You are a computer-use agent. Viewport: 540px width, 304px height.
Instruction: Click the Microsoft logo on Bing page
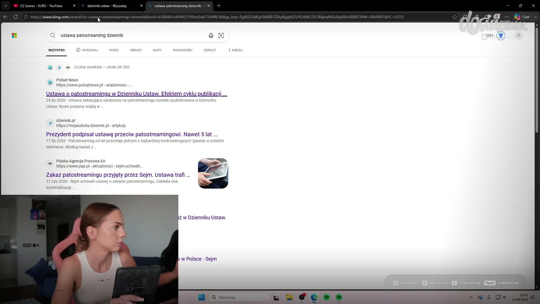(14, 35)
